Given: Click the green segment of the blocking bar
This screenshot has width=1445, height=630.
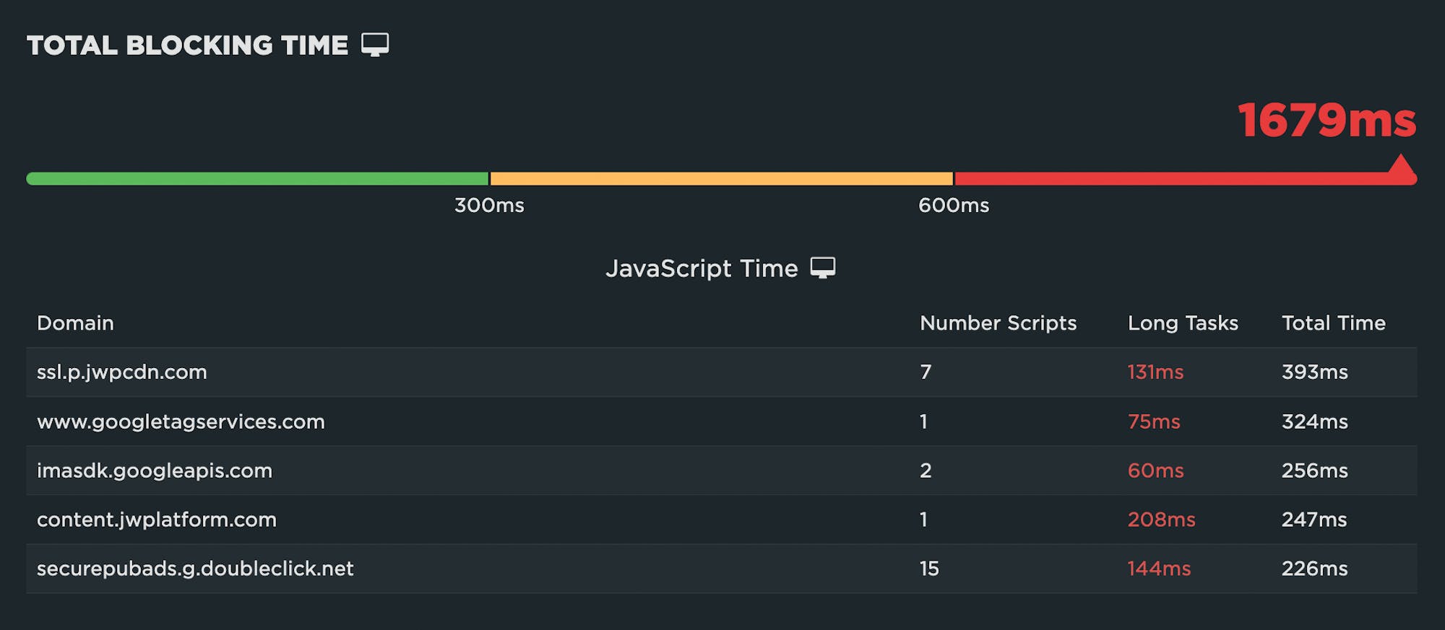Looking at the screenshot, I should pos(257,179).
